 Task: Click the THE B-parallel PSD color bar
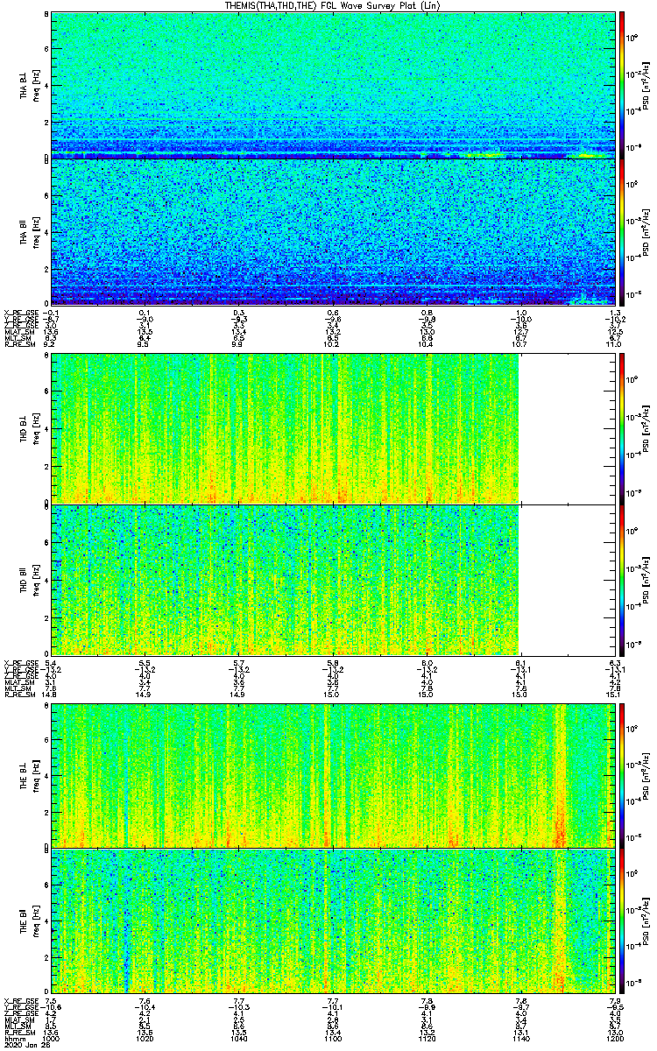[622, 921]
